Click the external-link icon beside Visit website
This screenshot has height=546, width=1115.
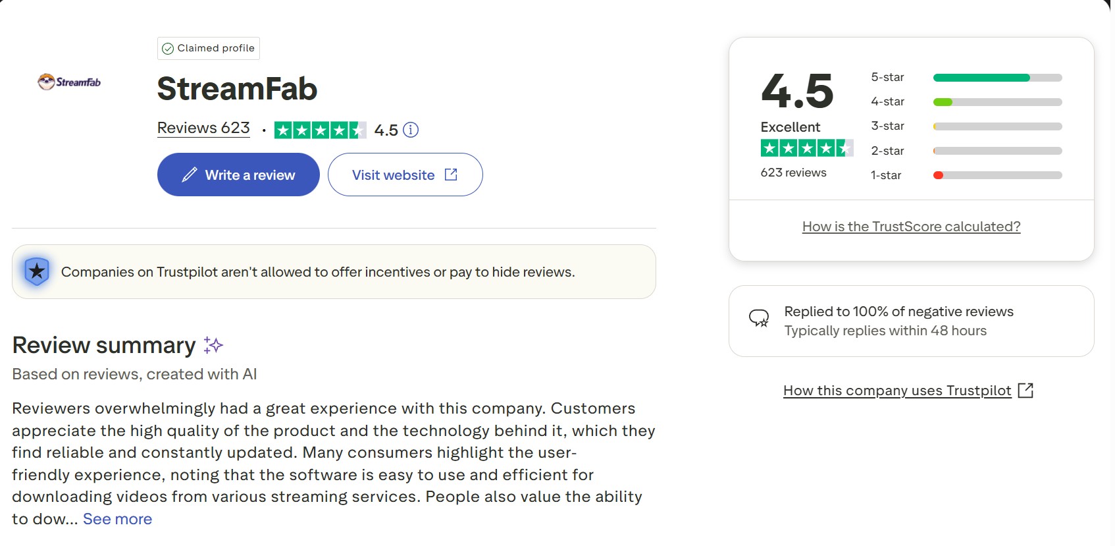click(450, 174)
